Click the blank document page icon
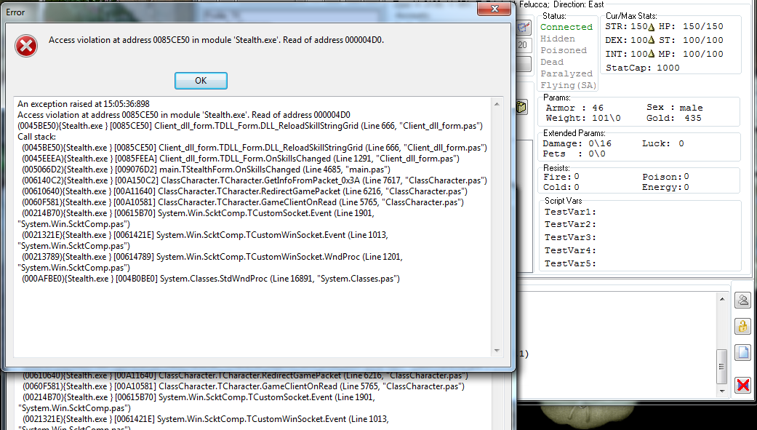Image resolution: width=757 pixels, height=430 pixels. pyautogui.click(x=742, y=353)
